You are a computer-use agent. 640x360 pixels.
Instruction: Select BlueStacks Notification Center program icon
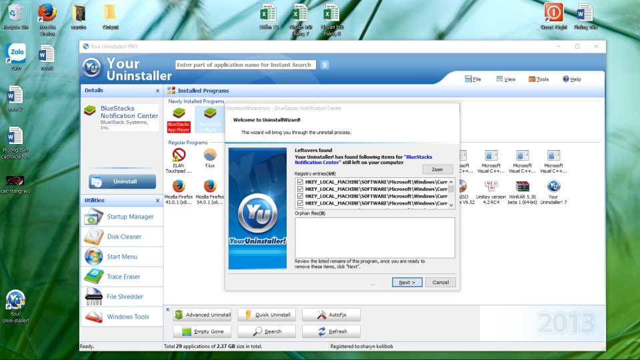210,119
